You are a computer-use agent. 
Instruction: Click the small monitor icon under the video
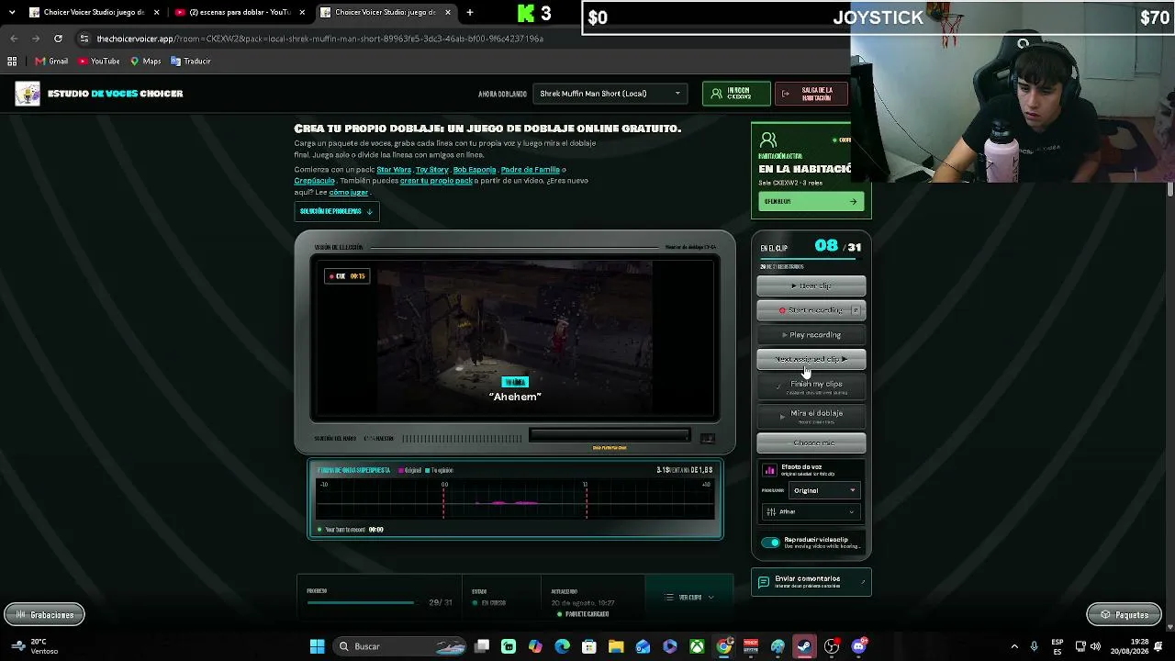point(707,438)
